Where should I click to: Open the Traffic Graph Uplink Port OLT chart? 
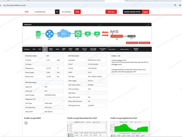coord(130,129)
